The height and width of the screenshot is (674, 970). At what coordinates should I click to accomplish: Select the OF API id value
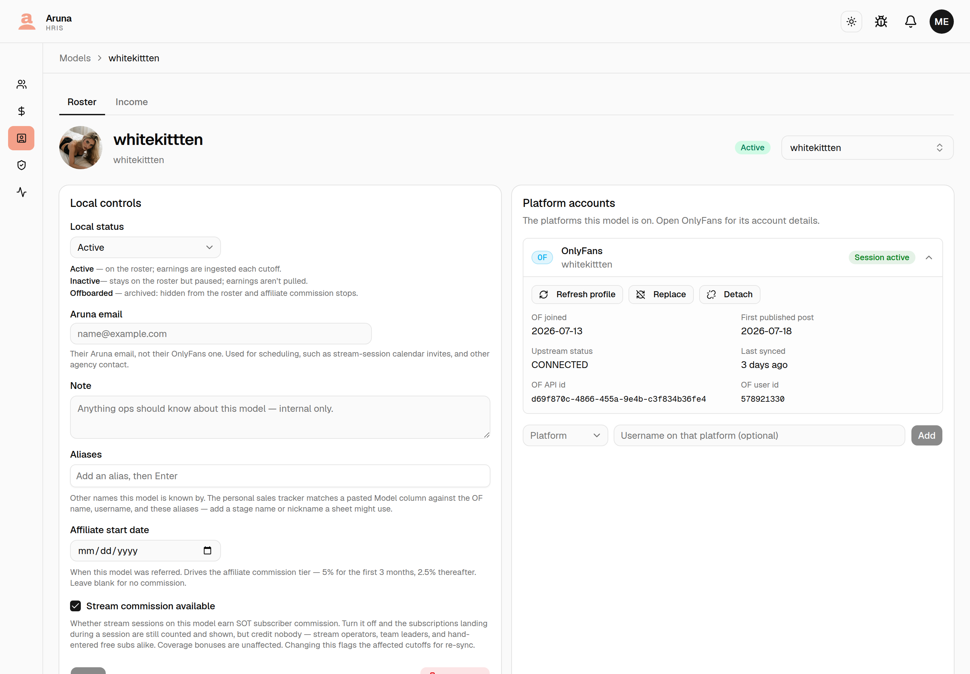tap(618, 399)
